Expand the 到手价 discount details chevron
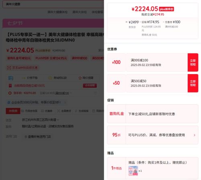Image resolution: width=201 pixels, height=180 pixels. pos(71,93)
